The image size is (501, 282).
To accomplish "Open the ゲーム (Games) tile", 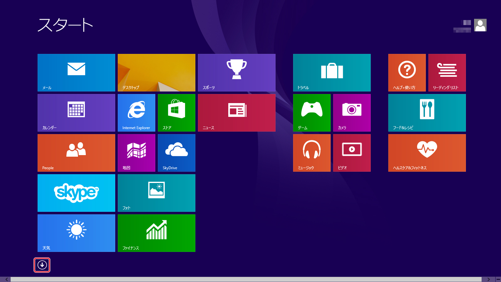I will tap(312, 113).
